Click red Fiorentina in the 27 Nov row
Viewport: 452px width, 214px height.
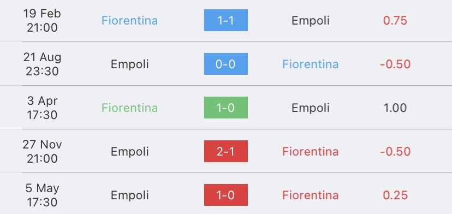pyautogui.click(x=310, y=151)
